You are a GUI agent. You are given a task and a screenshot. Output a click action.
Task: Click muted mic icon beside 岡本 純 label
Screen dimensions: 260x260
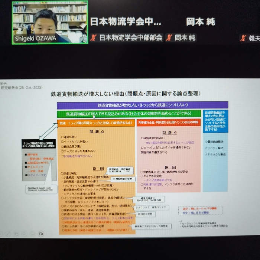169,38
